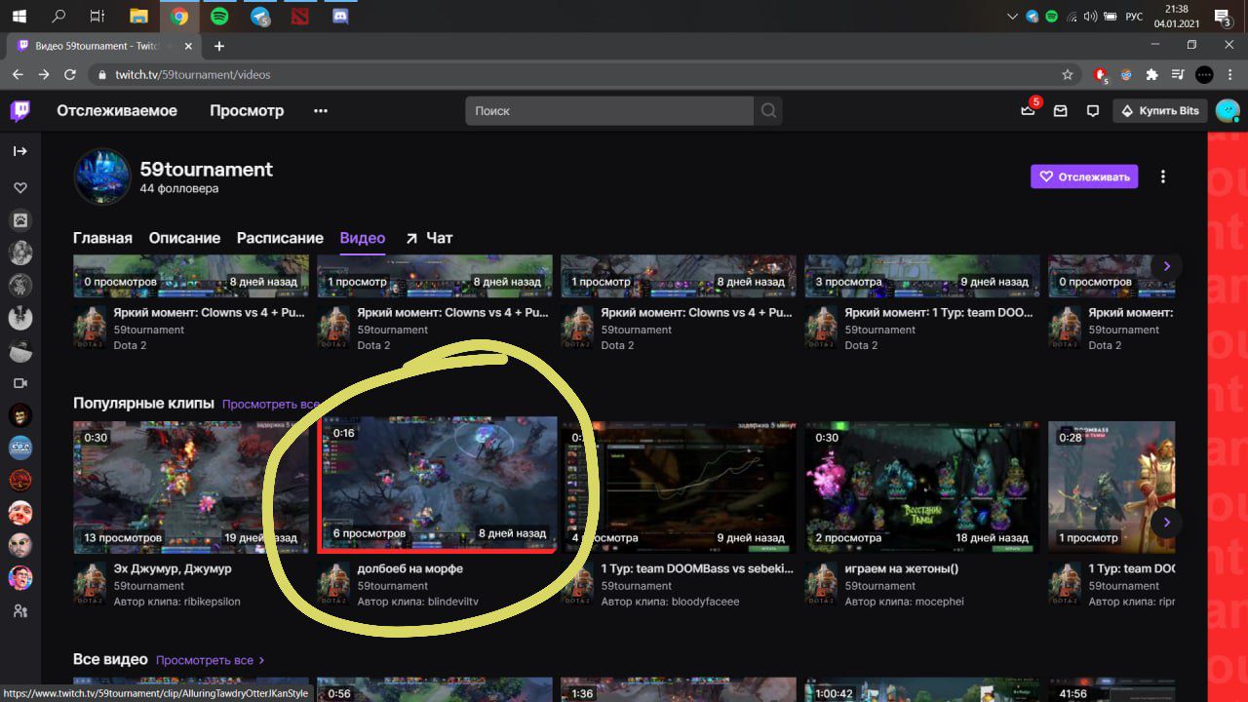Expand the left sidebar with arrow icon
Screen dimensions: 1248x702
(20, 151)
